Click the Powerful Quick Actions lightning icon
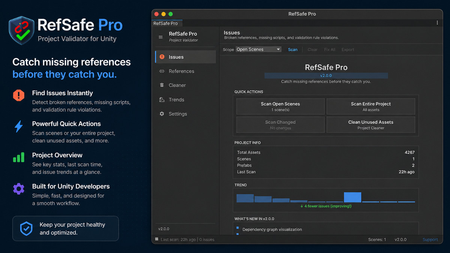The height and width of the screenshot is (253, 450). click(x=19, y=127)
